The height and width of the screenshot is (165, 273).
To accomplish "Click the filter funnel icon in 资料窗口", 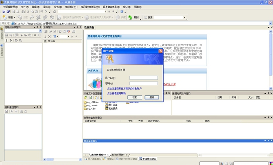I will 55,36.
